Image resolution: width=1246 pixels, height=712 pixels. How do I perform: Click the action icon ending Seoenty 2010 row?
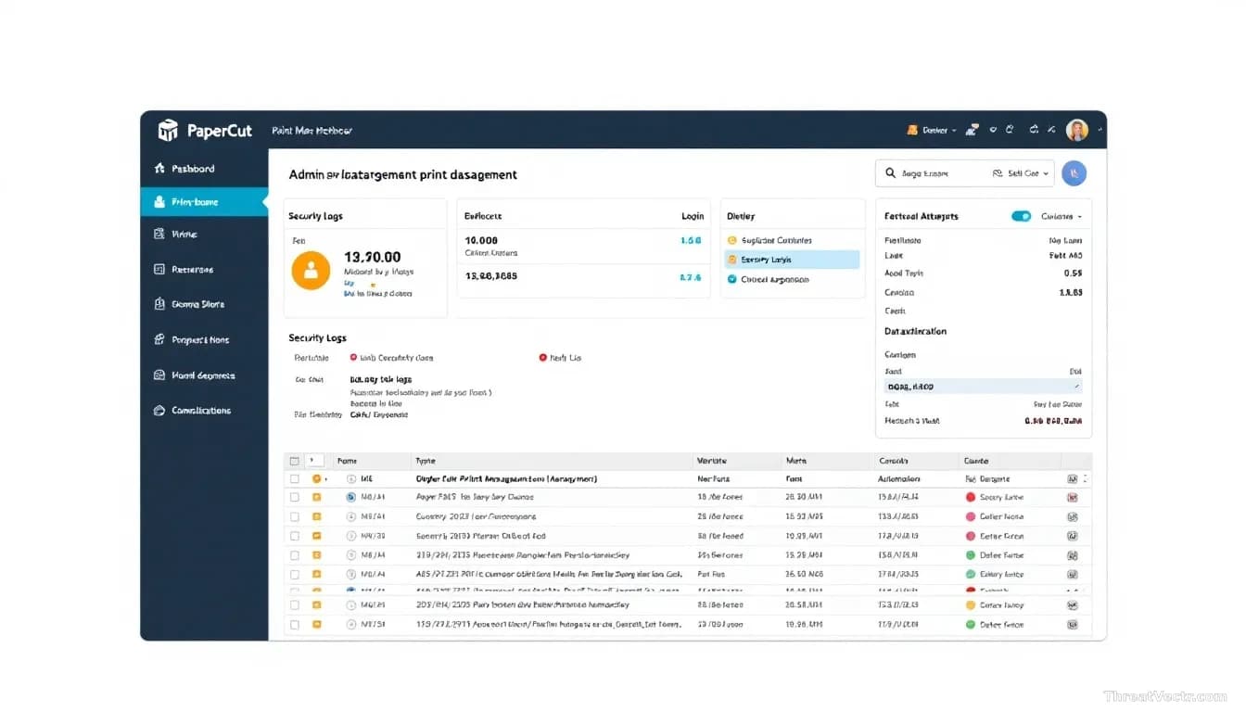point(1073,536)
